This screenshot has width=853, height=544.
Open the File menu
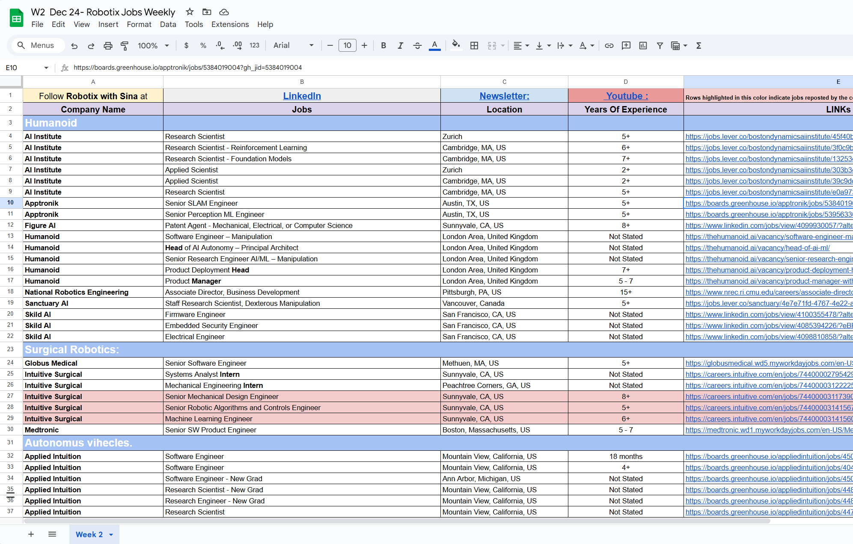point(37,24)
